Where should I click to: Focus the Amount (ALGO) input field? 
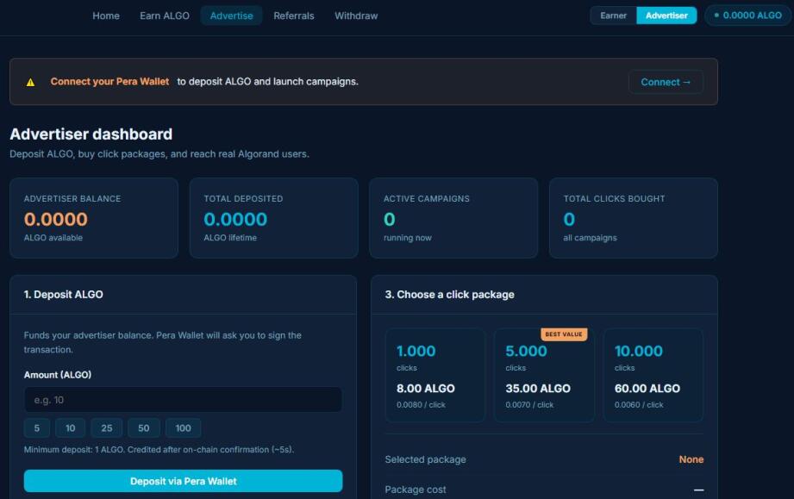point(183,400)
